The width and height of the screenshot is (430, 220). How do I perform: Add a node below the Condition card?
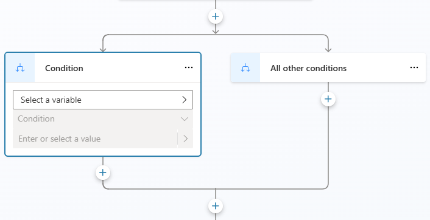pos(103,173)
